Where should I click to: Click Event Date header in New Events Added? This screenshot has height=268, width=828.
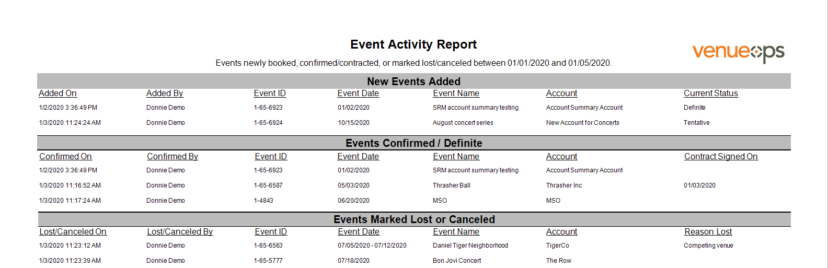358,94
